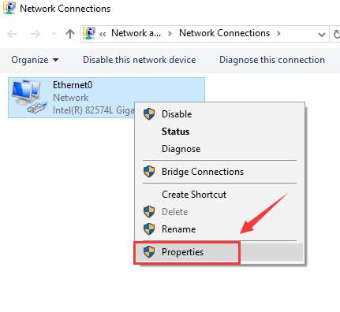This screenshot has width=340, height=312.
Task: Click the address bar network folder icon
Action: tap(89, 33)
